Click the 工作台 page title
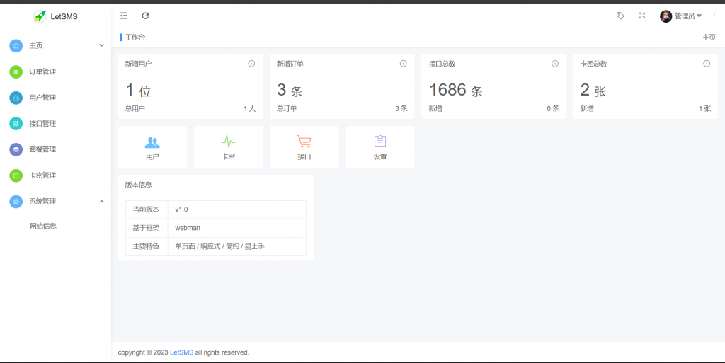Image resolution: width=725 pixels, height=363 pixels. (x=135, y=38)
